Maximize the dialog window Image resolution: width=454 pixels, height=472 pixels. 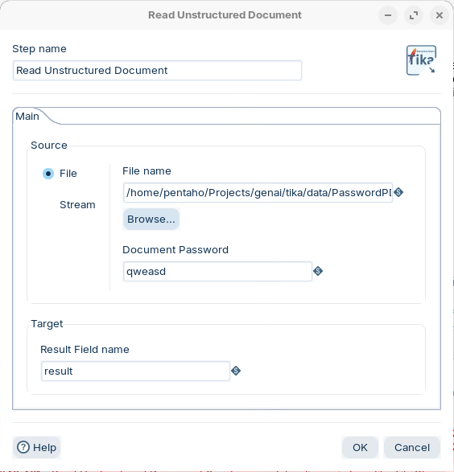click(x=414, y=15)
